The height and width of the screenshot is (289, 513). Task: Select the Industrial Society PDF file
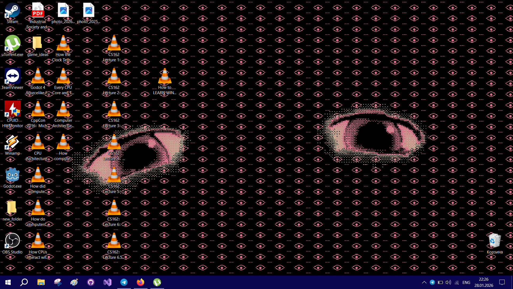coord(38,11)
